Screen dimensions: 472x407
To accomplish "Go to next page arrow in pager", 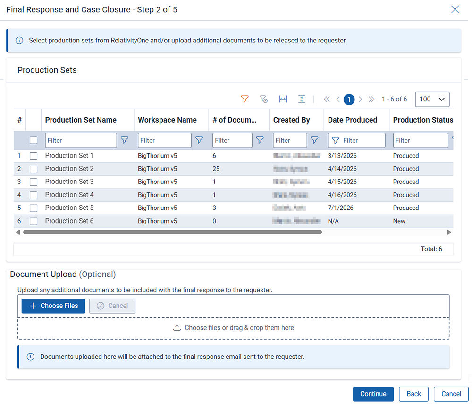I will [x=360, y=99].
